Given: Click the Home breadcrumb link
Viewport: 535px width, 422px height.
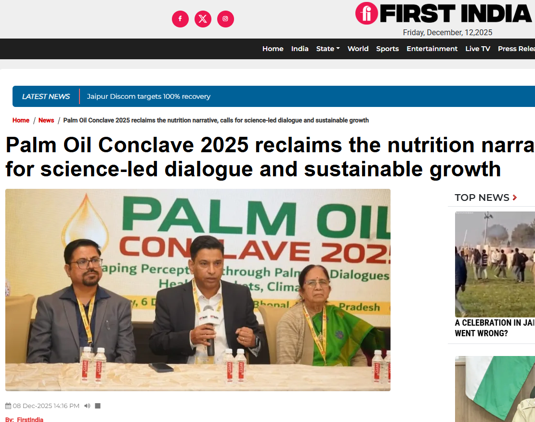Looking at the screenshot, I should click(21, 120).
